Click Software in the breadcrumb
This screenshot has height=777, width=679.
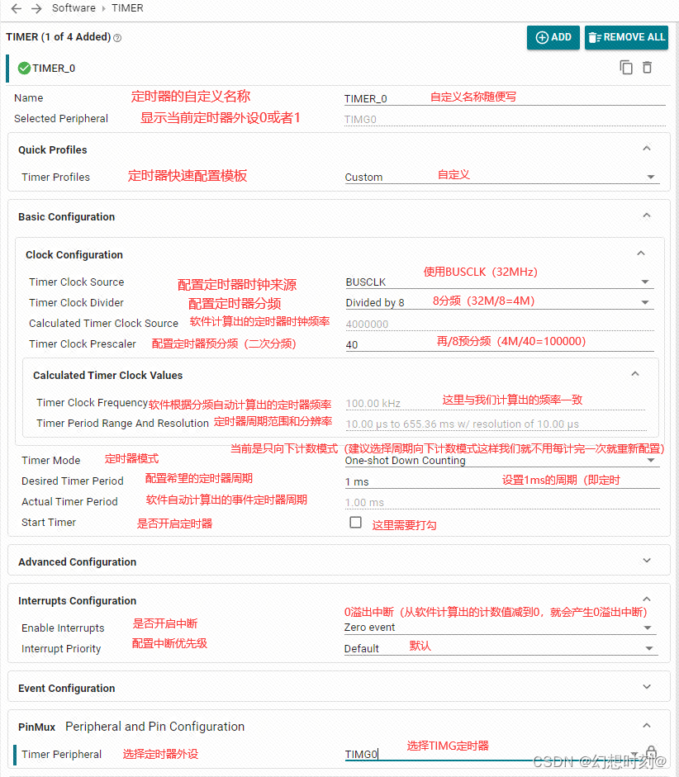point(74,8)
